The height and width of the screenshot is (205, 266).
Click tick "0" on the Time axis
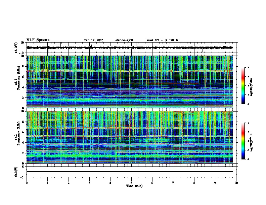(27, 183)
